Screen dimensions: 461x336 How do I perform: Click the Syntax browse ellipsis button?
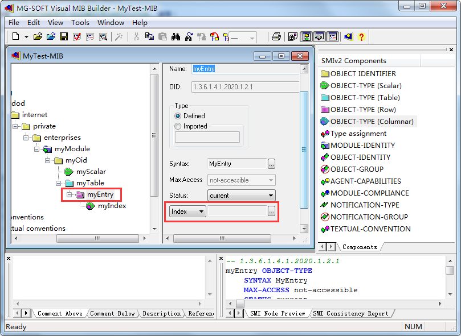pos(271,164)
